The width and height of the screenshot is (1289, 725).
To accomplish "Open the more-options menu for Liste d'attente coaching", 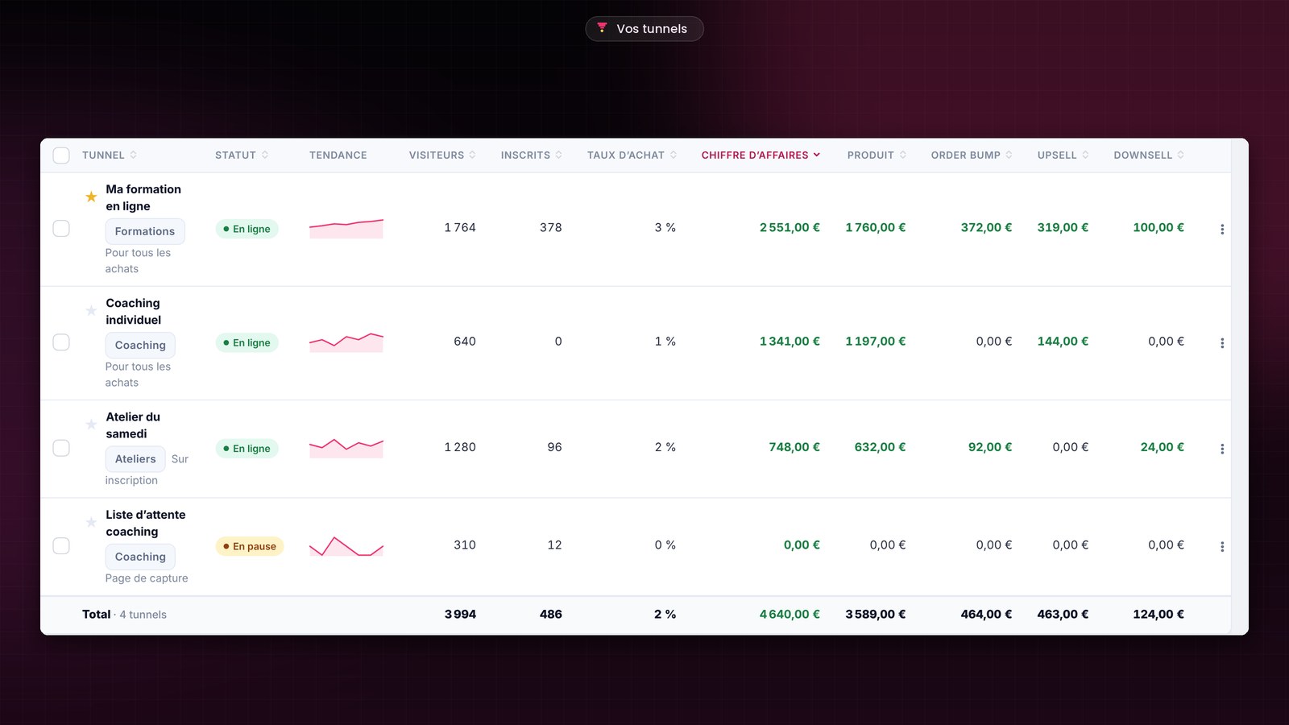I will point(1222,546).
